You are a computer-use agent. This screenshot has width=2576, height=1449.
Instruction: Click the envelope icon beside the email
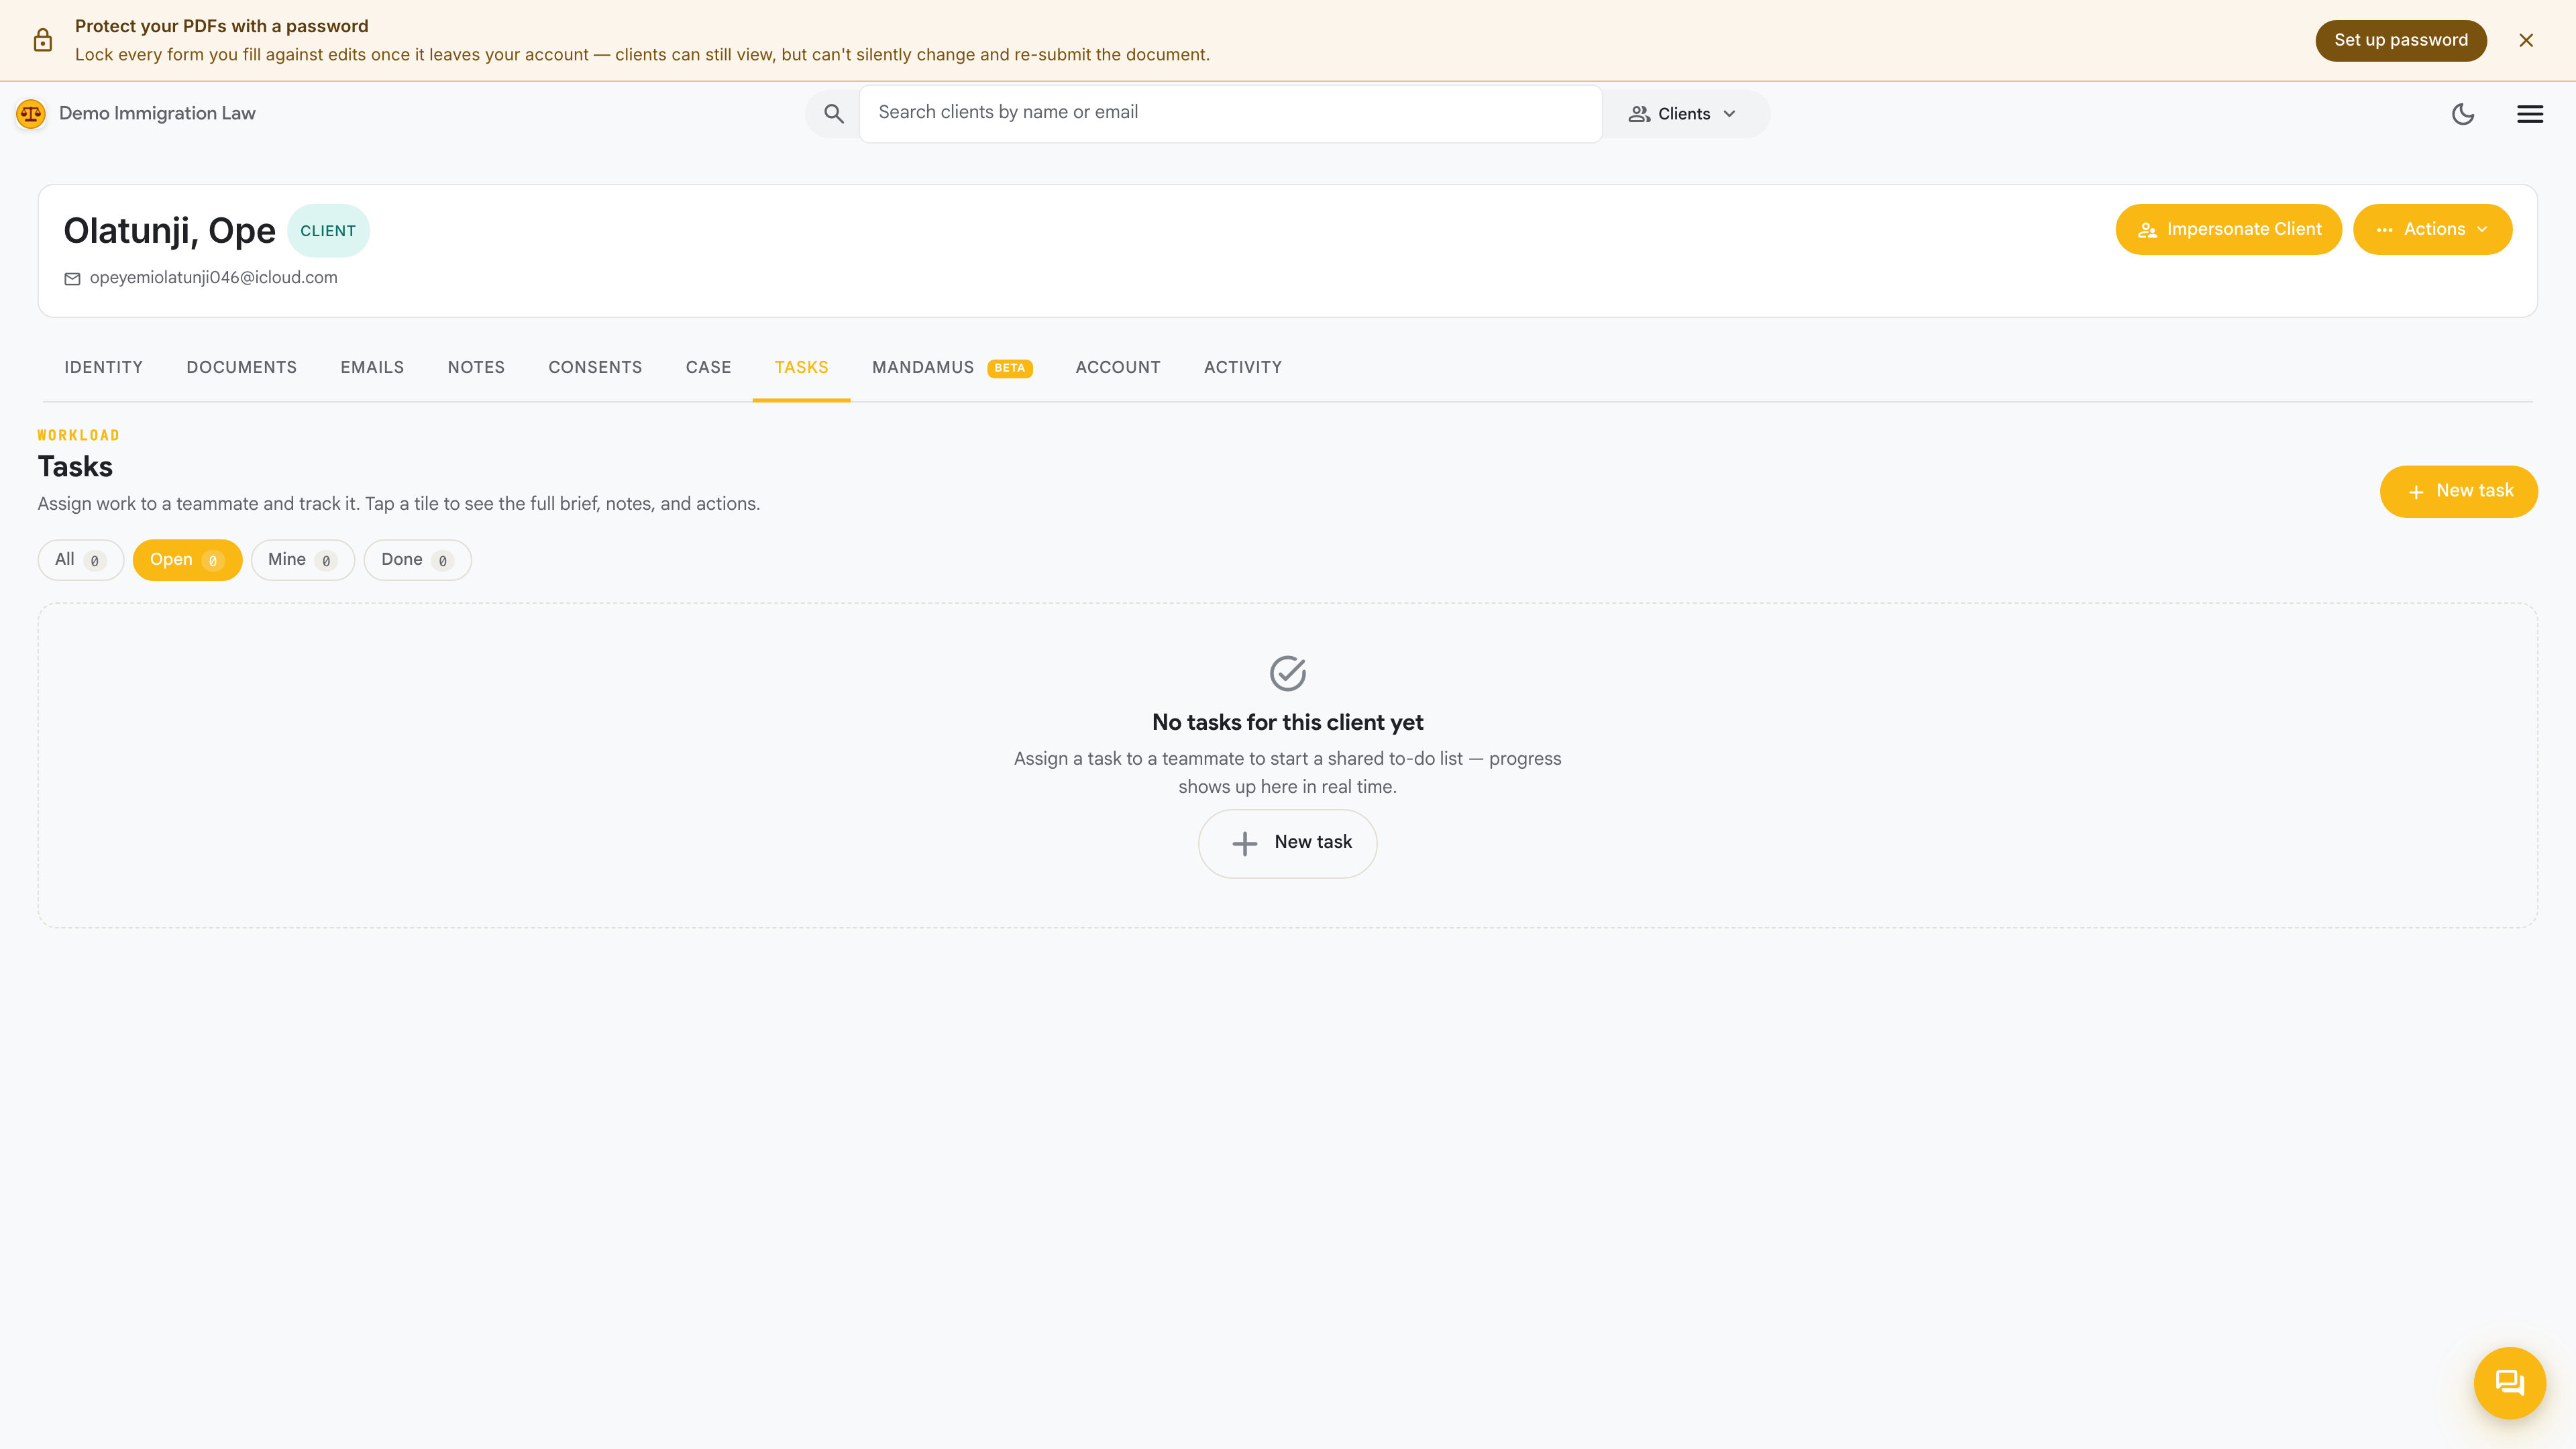tap(72, 279)
